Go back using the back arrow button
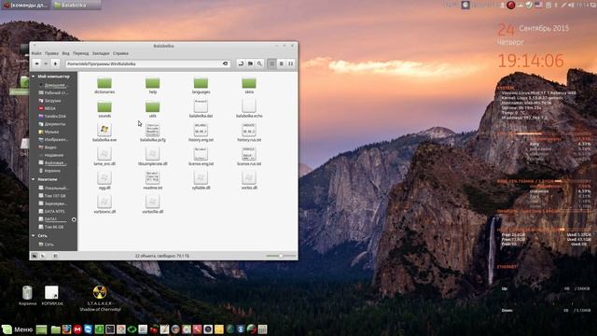This screenshot has height=336, width=597. click(x=37, y=63)
